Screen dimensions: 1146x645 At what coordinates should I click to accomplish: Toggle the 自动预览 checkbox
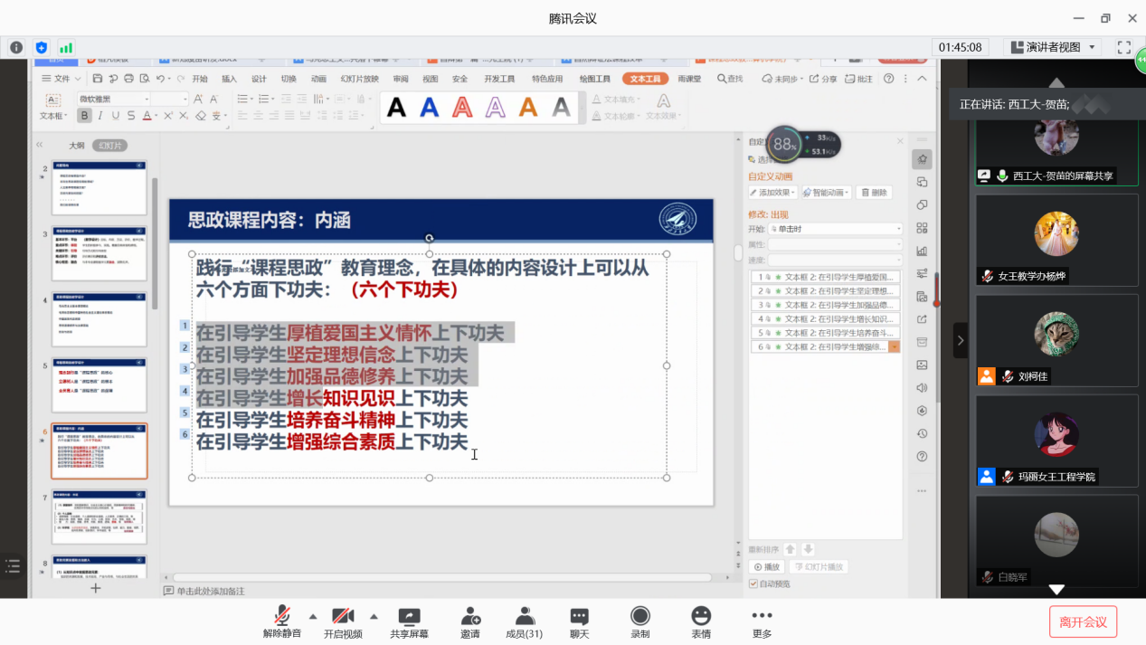click(x=753, y=584)
